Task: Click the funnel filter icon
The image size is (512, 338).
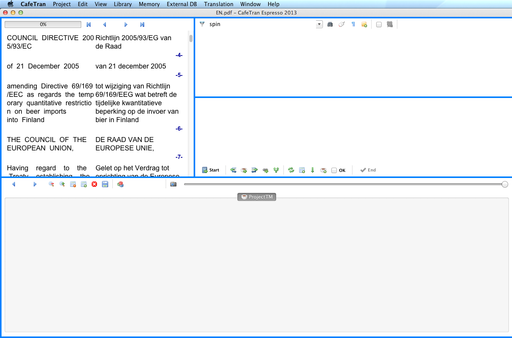Action: click(202, 24)
